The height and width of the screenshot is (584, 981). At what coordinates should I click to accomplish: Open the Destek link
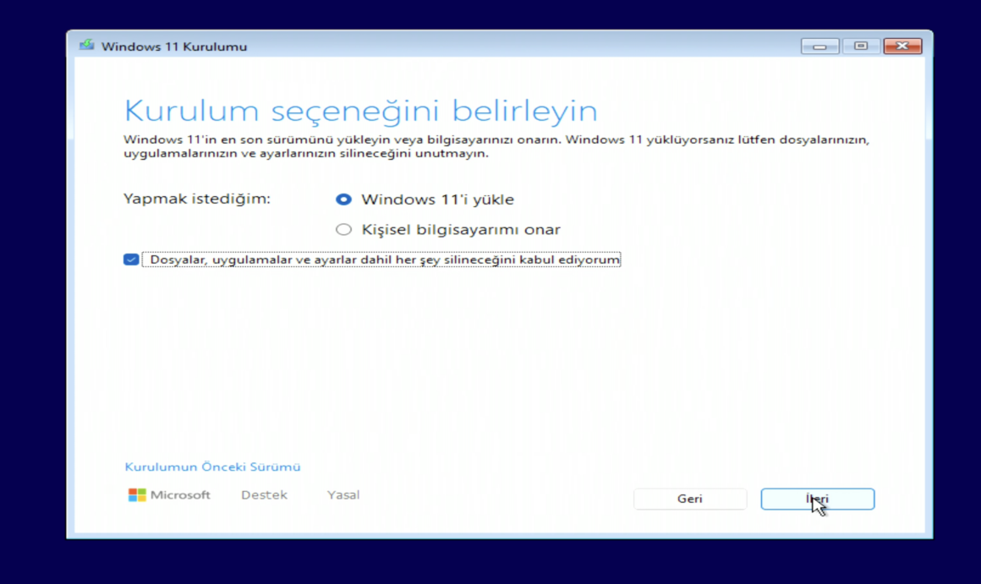[264, 495]
